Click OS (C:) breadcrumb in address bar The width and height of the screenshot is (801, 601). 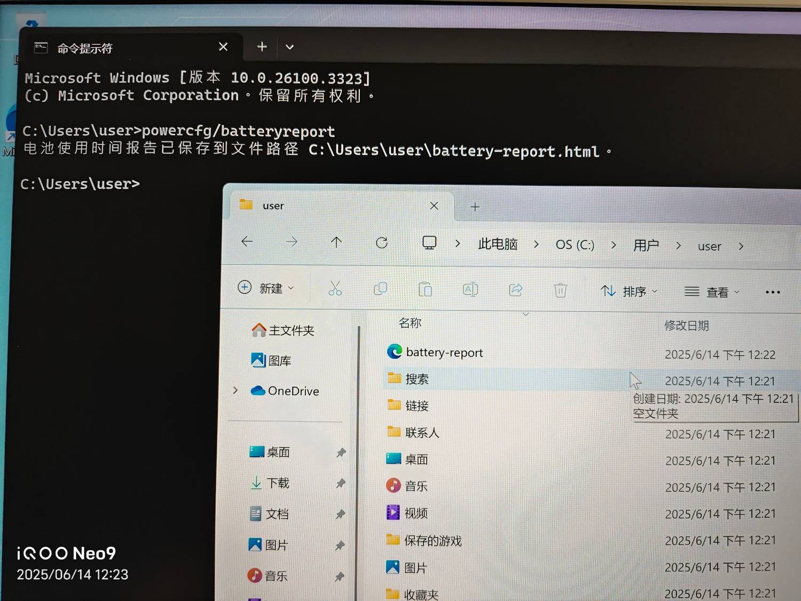(575, 245)
